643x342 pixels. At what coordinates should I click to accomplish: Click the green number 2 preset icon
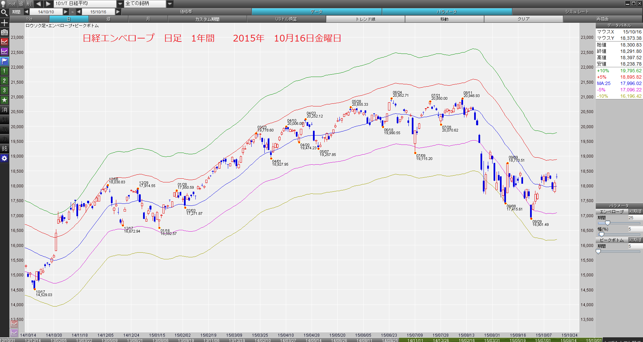pos(4,81)
